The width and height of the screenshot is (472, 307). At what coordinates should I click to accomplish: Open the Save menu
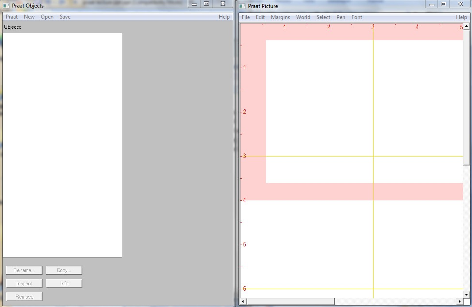tap(65, 17)
